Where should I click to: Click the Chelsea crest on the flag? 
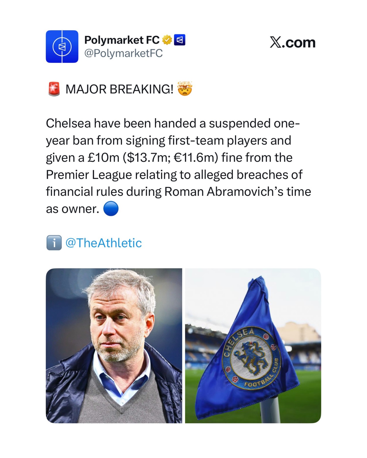(252, 358)
